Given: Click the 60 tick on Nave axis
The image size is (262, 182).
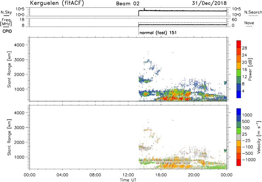Looking at the screenshot, I should 234,20.
